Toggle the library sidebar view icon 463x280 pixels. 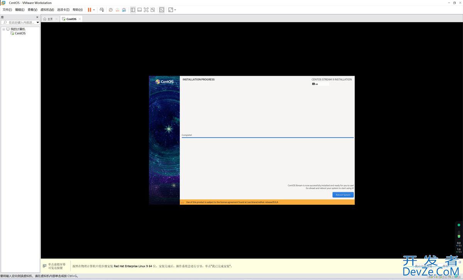click(x=133, y=10)
